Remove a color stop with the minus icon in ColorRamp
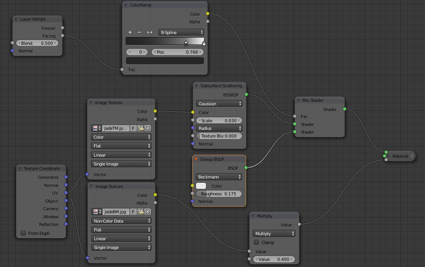Viewport: 425px width, 267px height. point(139,32)
